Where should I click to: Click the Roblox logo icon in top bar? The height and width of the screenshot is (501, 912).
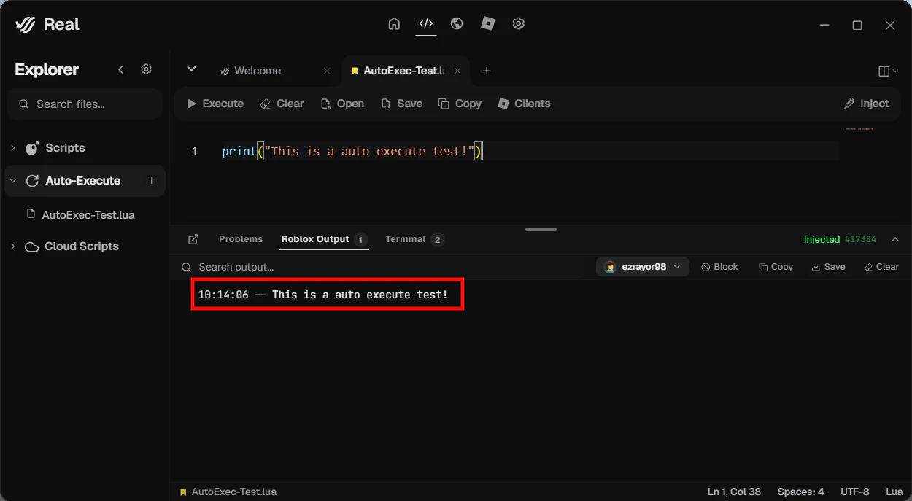tap(488, 24)
